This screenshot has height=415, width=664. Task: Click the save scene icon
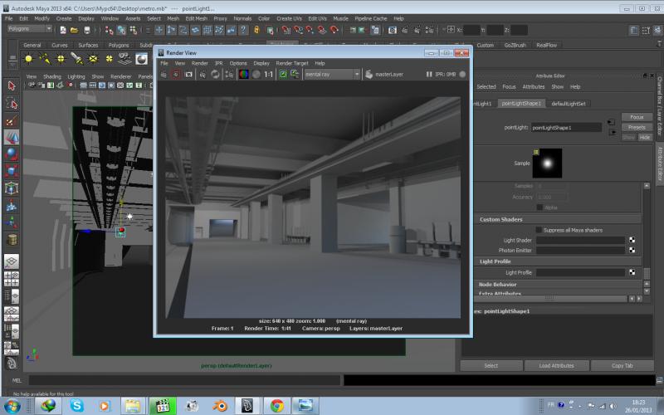pos(87,30)
